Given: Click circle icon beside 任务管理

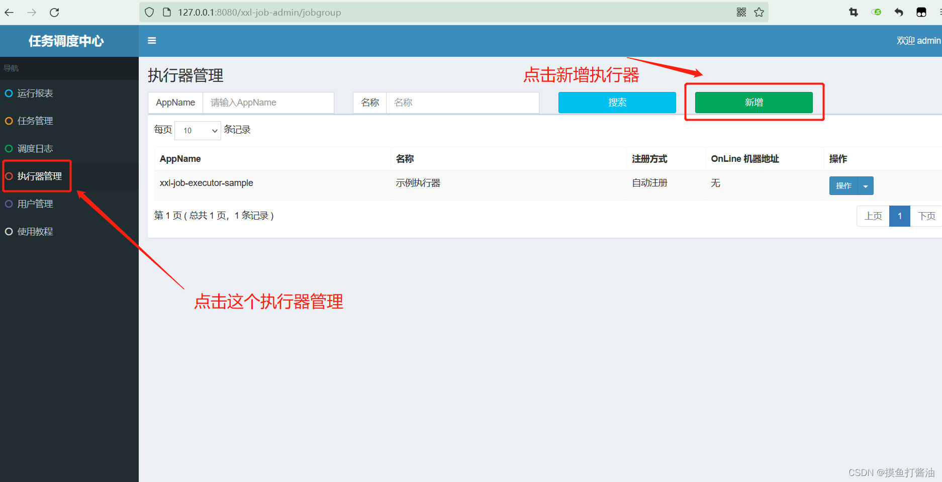Looking at the screenshot, I should (x=9, y=121).
